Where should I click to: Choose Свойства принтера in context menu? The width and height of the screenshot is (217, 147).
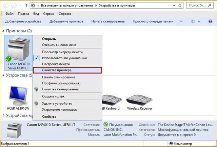67,70
